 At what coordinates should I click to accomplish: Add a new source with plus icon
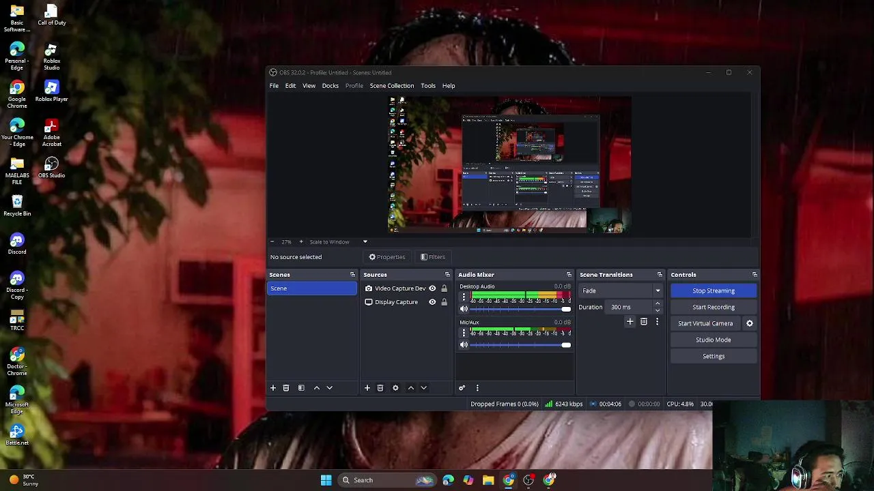click(x=367, y=388)
